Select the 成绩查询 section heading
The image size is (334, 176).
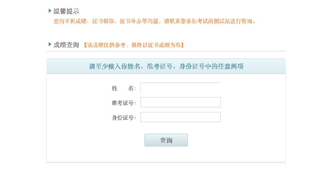tap(66, 45)
